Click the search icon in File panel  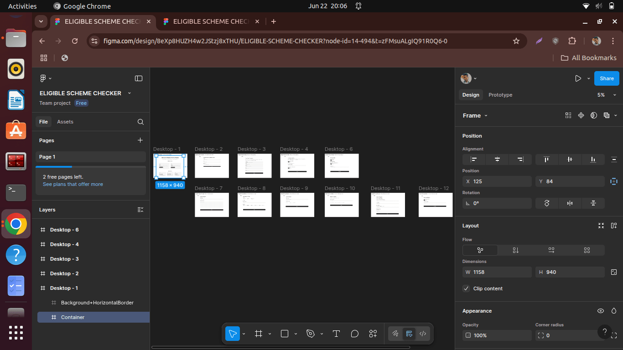[140, 122]
